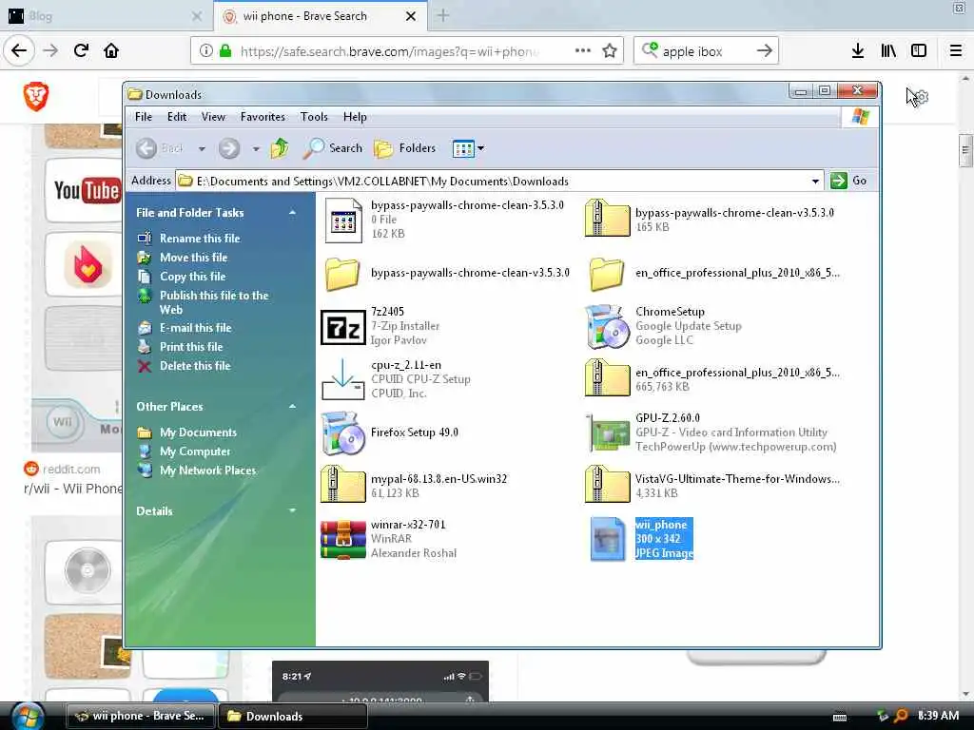Open the page actions three-dots menu
974x730 pixels.
(x=583, y=50)
